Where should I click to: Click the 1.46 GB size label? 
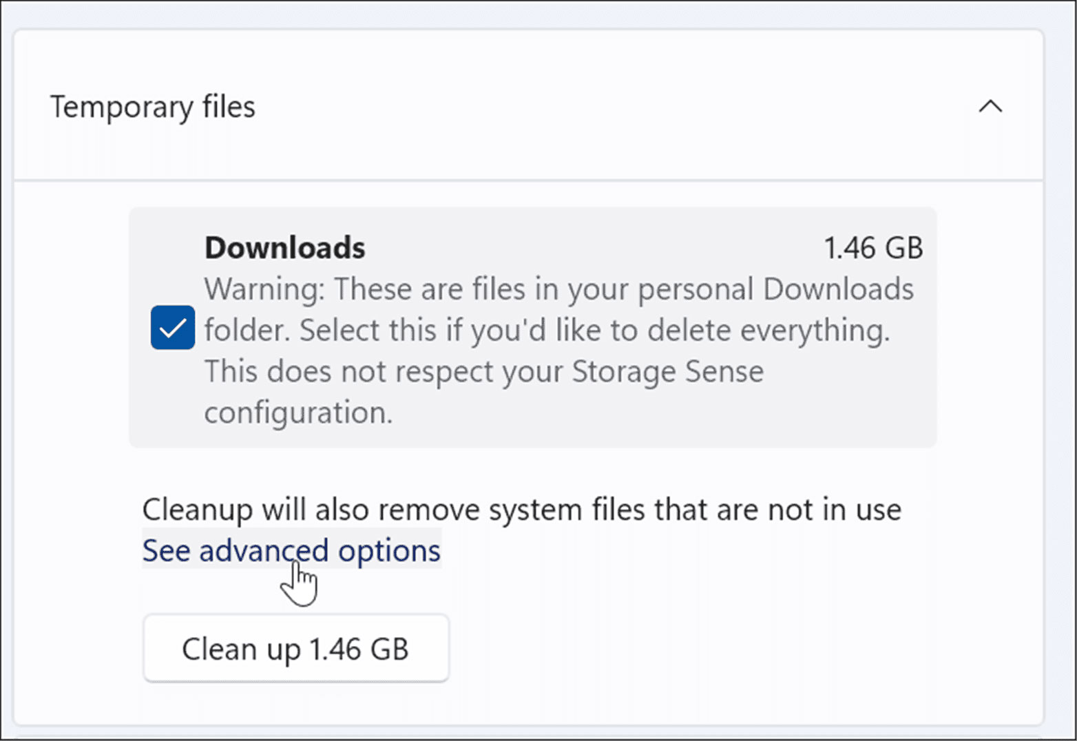pos(873,248)
